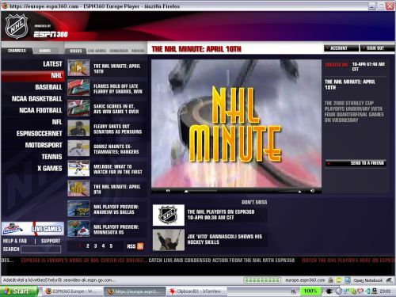This screenshot has height=297, width=396.
Task: Click the video seek bar
Action: coord(243,191)
